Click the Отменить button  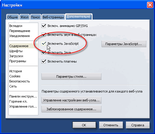[111, 125]
